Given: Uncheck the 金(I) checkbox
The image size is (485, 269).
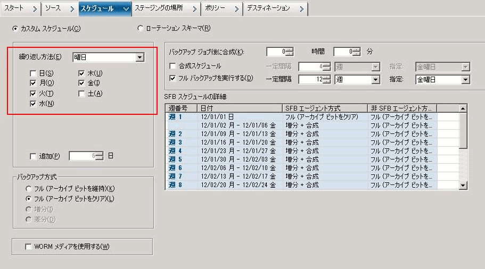Looking at the screenshot, I should pos(81,83).
